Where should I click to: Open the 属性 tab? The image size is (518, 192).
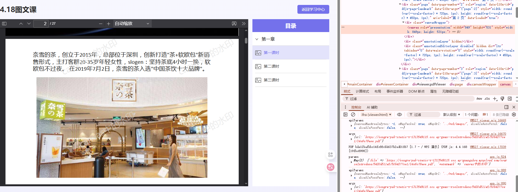tap(433, 91)
